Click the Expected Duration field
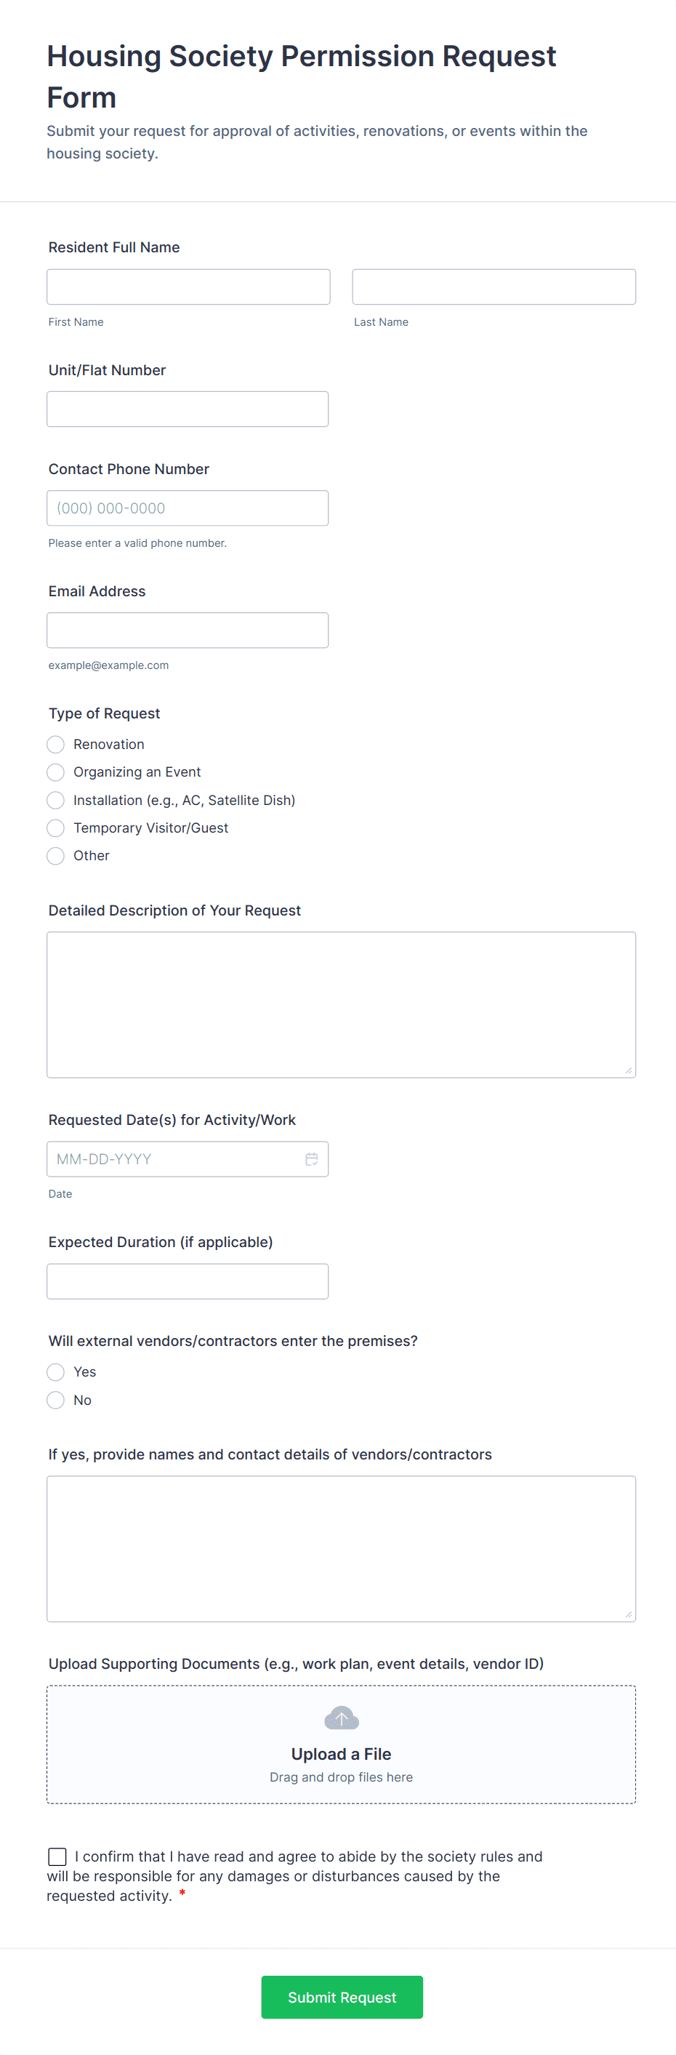 pyautogui.click(x=188, y=1281)
